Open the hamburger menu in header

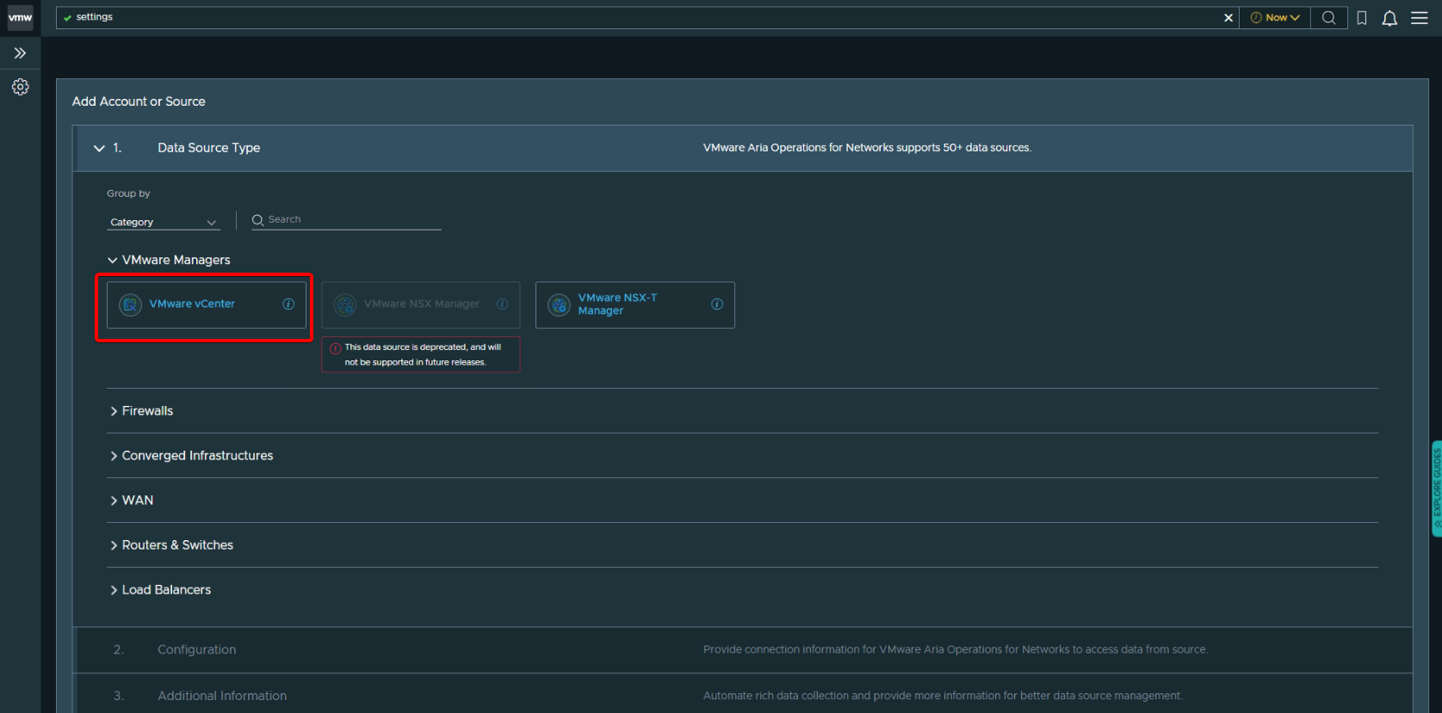click(x=1419, y=18)
